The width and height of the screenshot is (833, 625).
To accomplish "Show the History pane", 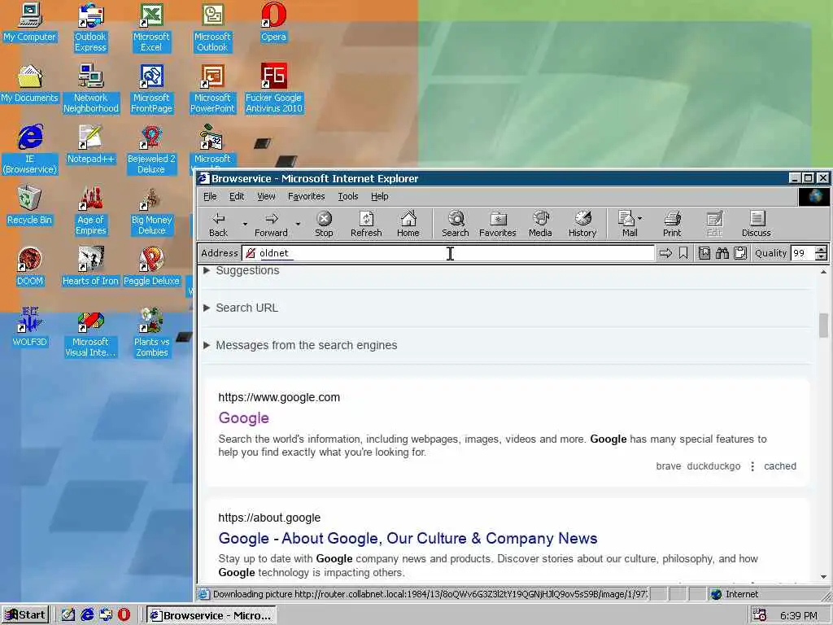I will point(582,224).
